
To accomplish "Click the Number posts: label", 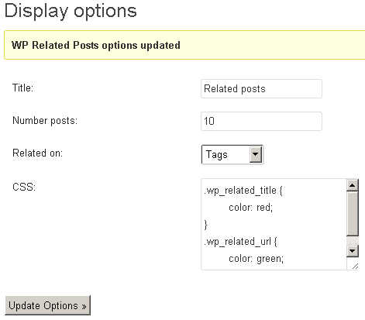I will [45, 121].
